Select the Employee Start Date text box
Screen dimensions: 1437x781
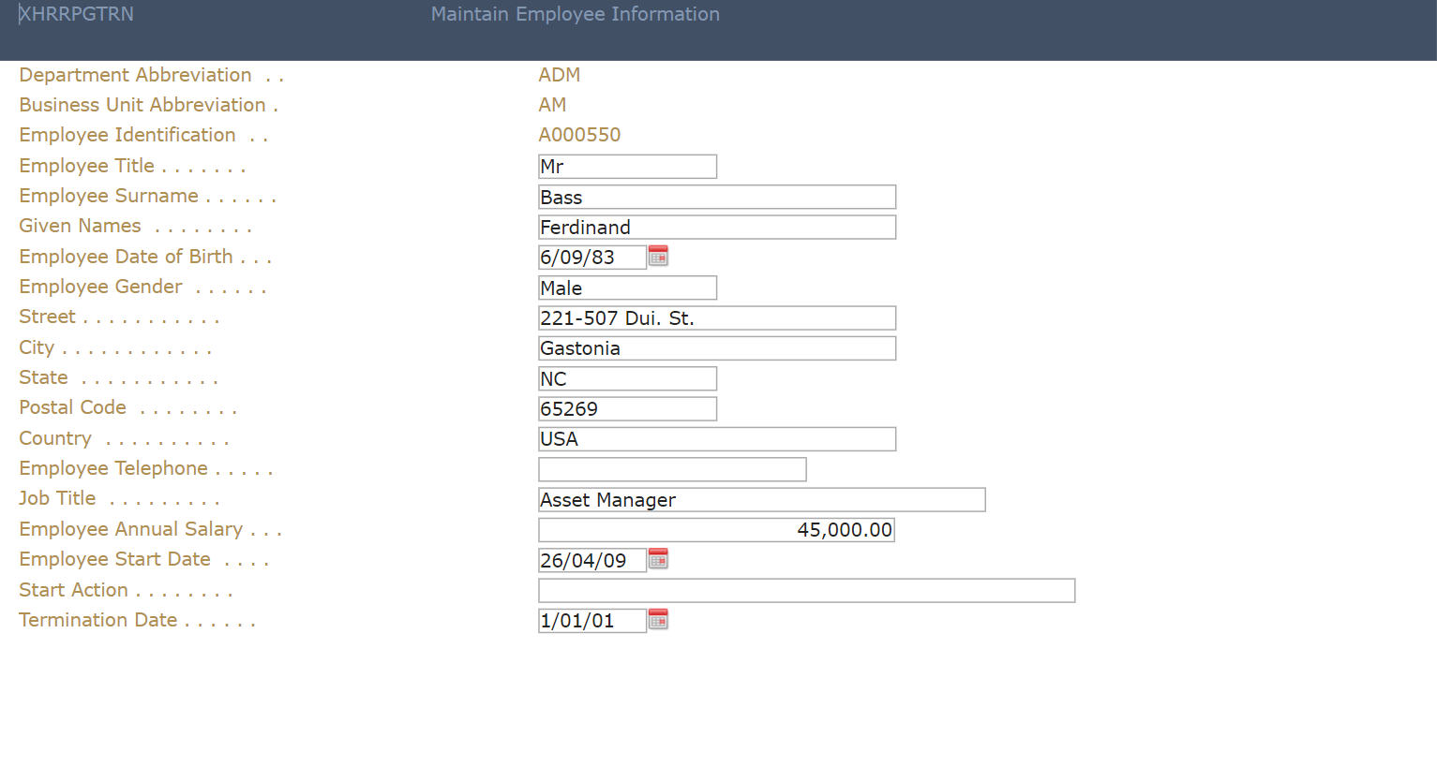591,561
